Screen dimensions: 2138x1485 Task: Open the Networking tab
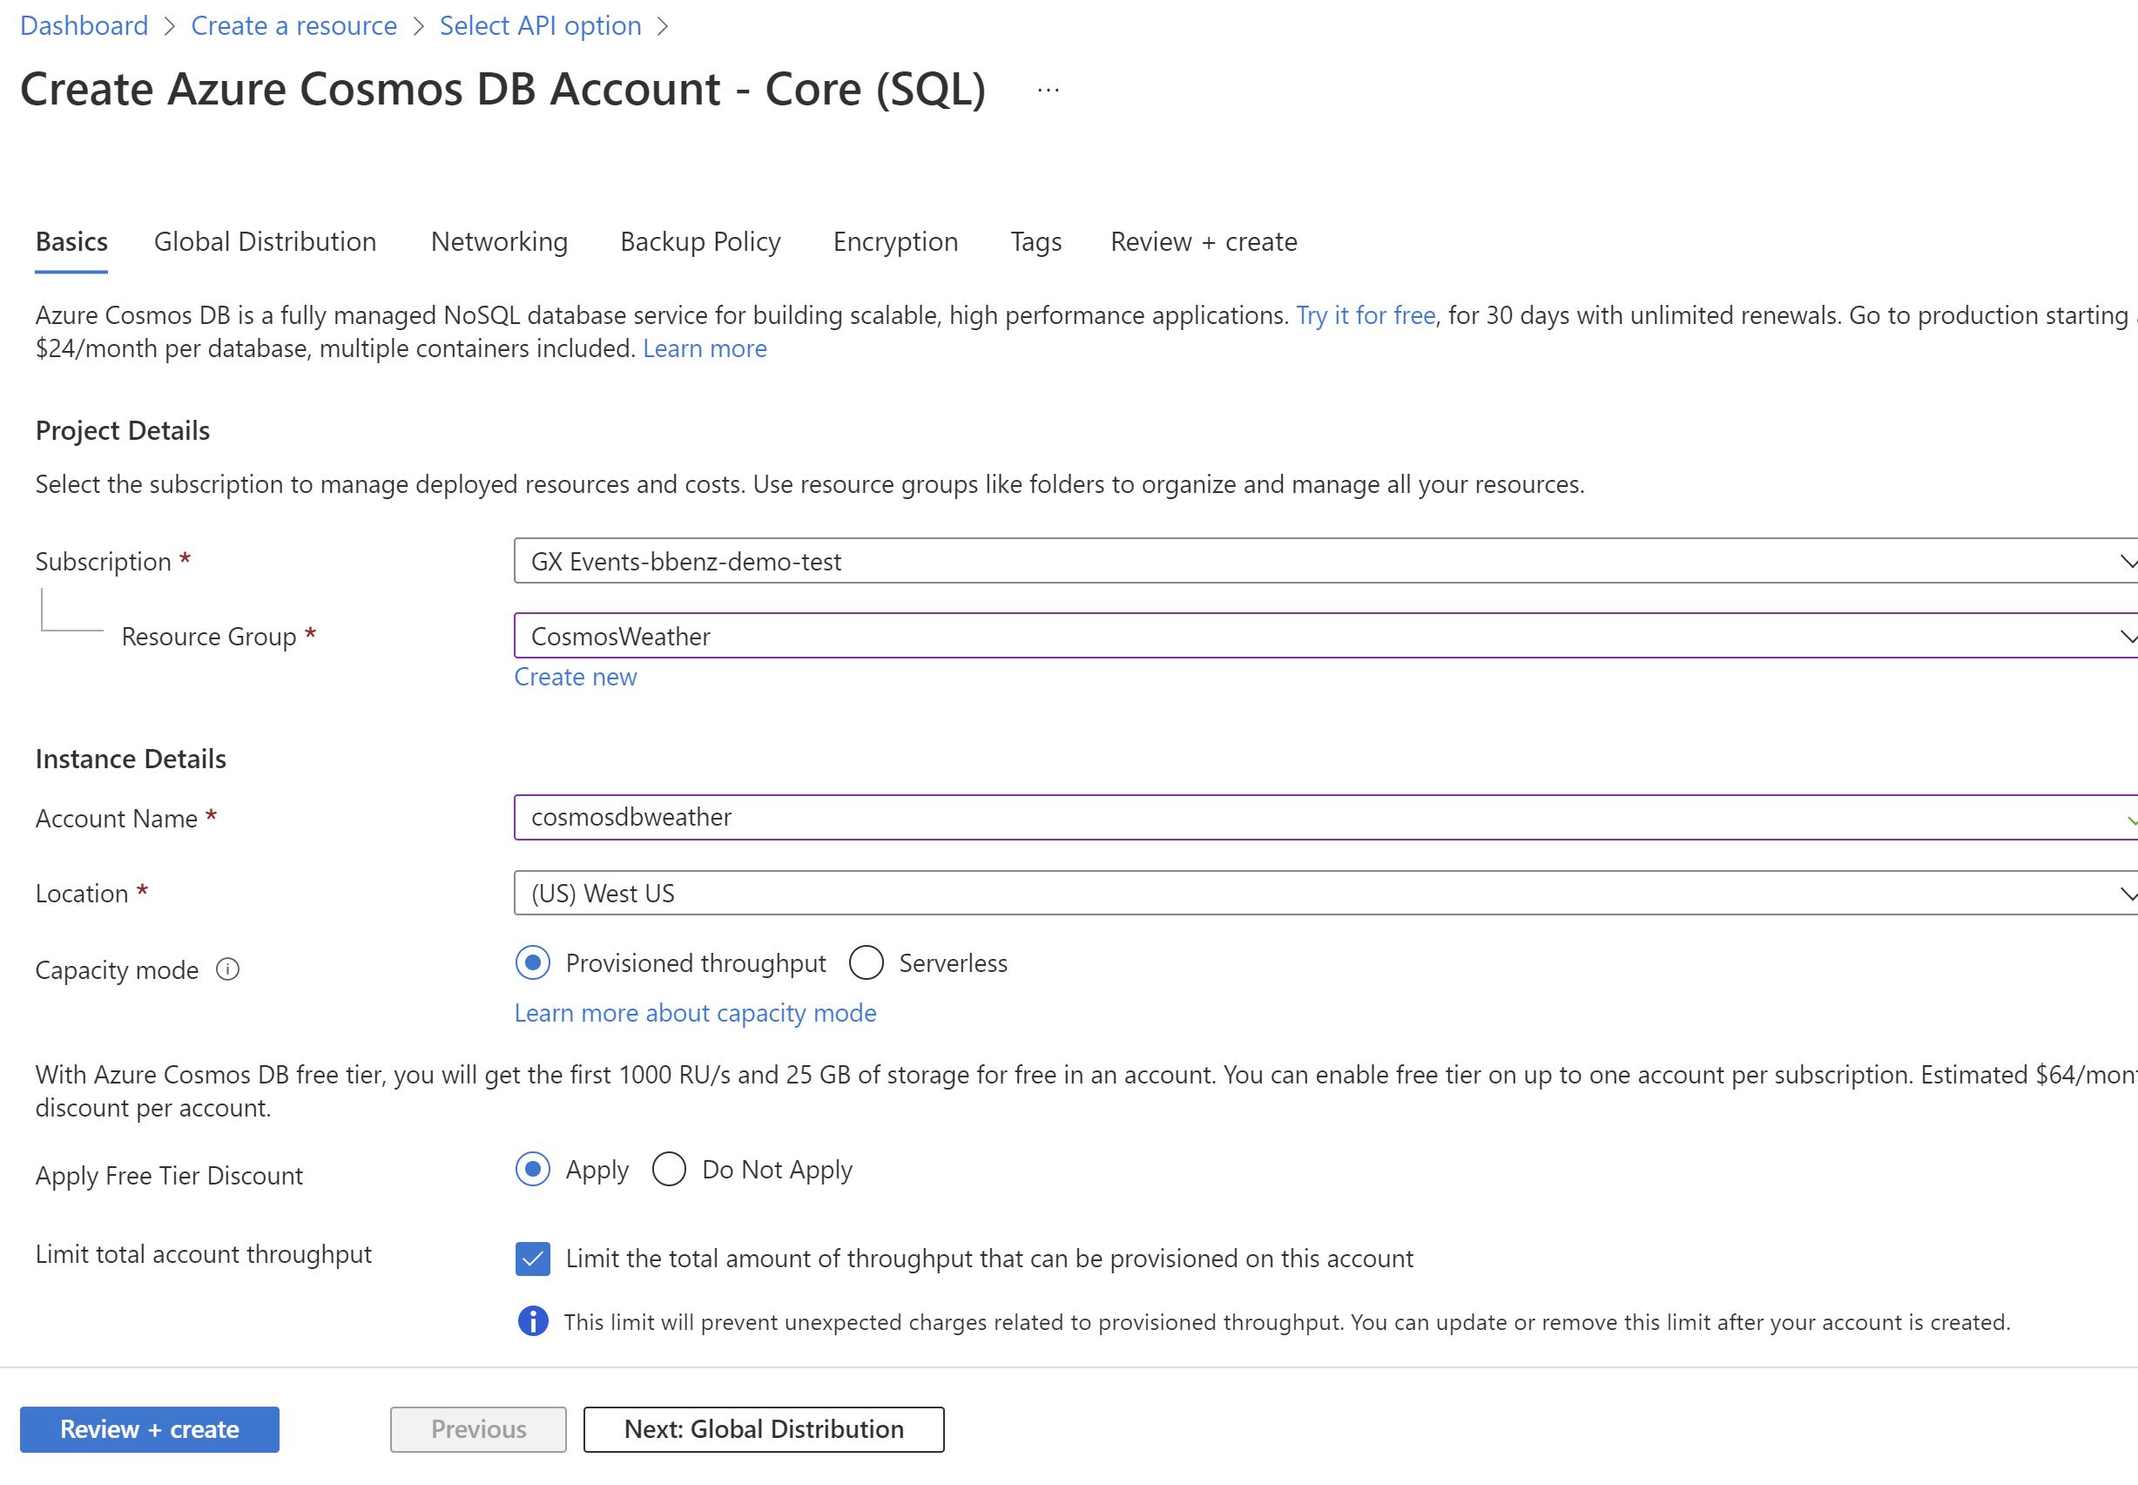[500, 242]
